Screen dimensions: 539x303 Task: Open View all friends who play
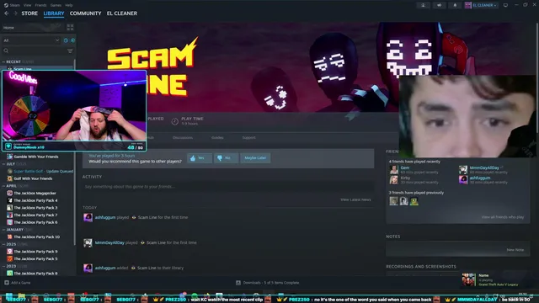[x=503, y=217]
